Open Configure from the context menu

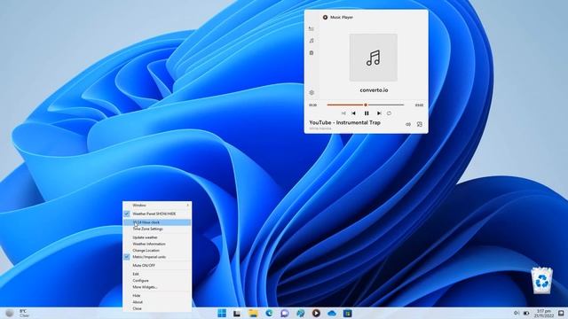click(157, 281)
